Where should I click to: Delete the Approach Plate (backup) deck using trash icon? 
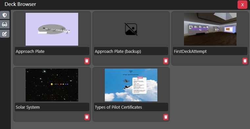coord(166,61)
